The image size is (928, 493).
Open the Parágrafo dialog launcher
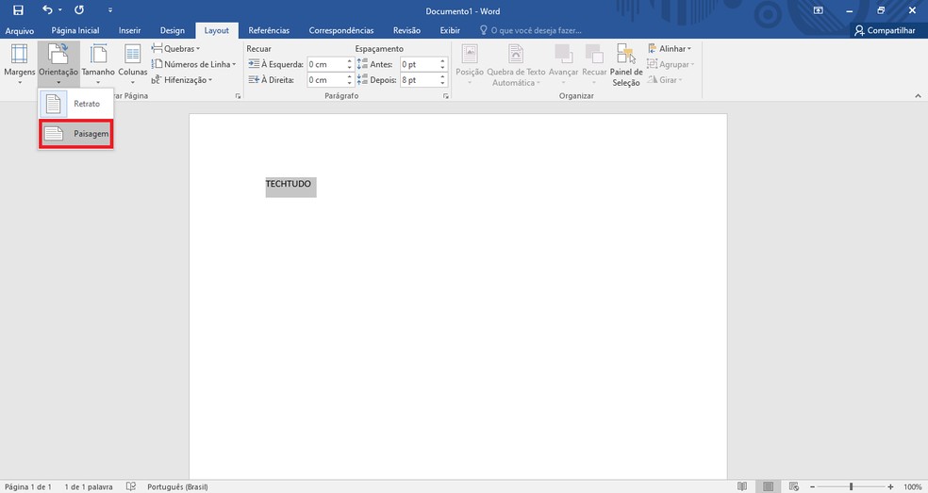(446, 96)
